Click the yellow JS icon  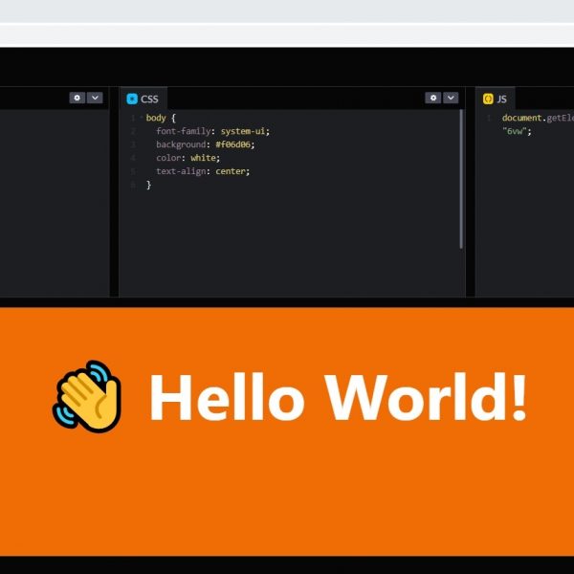[488, 99]
